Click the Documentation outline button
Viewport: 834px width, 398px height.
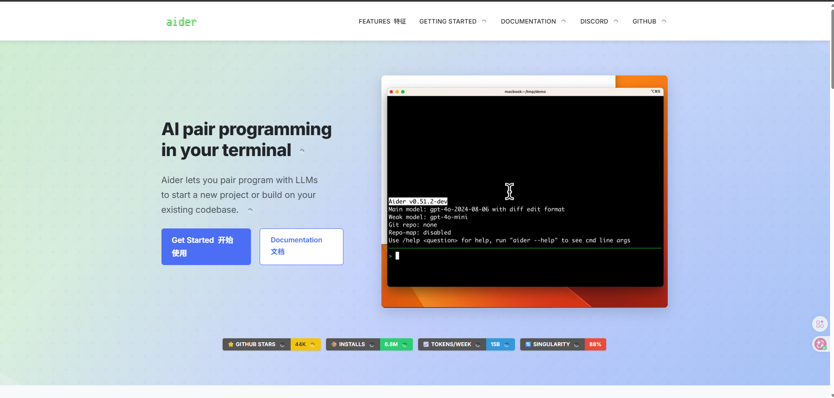[x=302, y=247]
